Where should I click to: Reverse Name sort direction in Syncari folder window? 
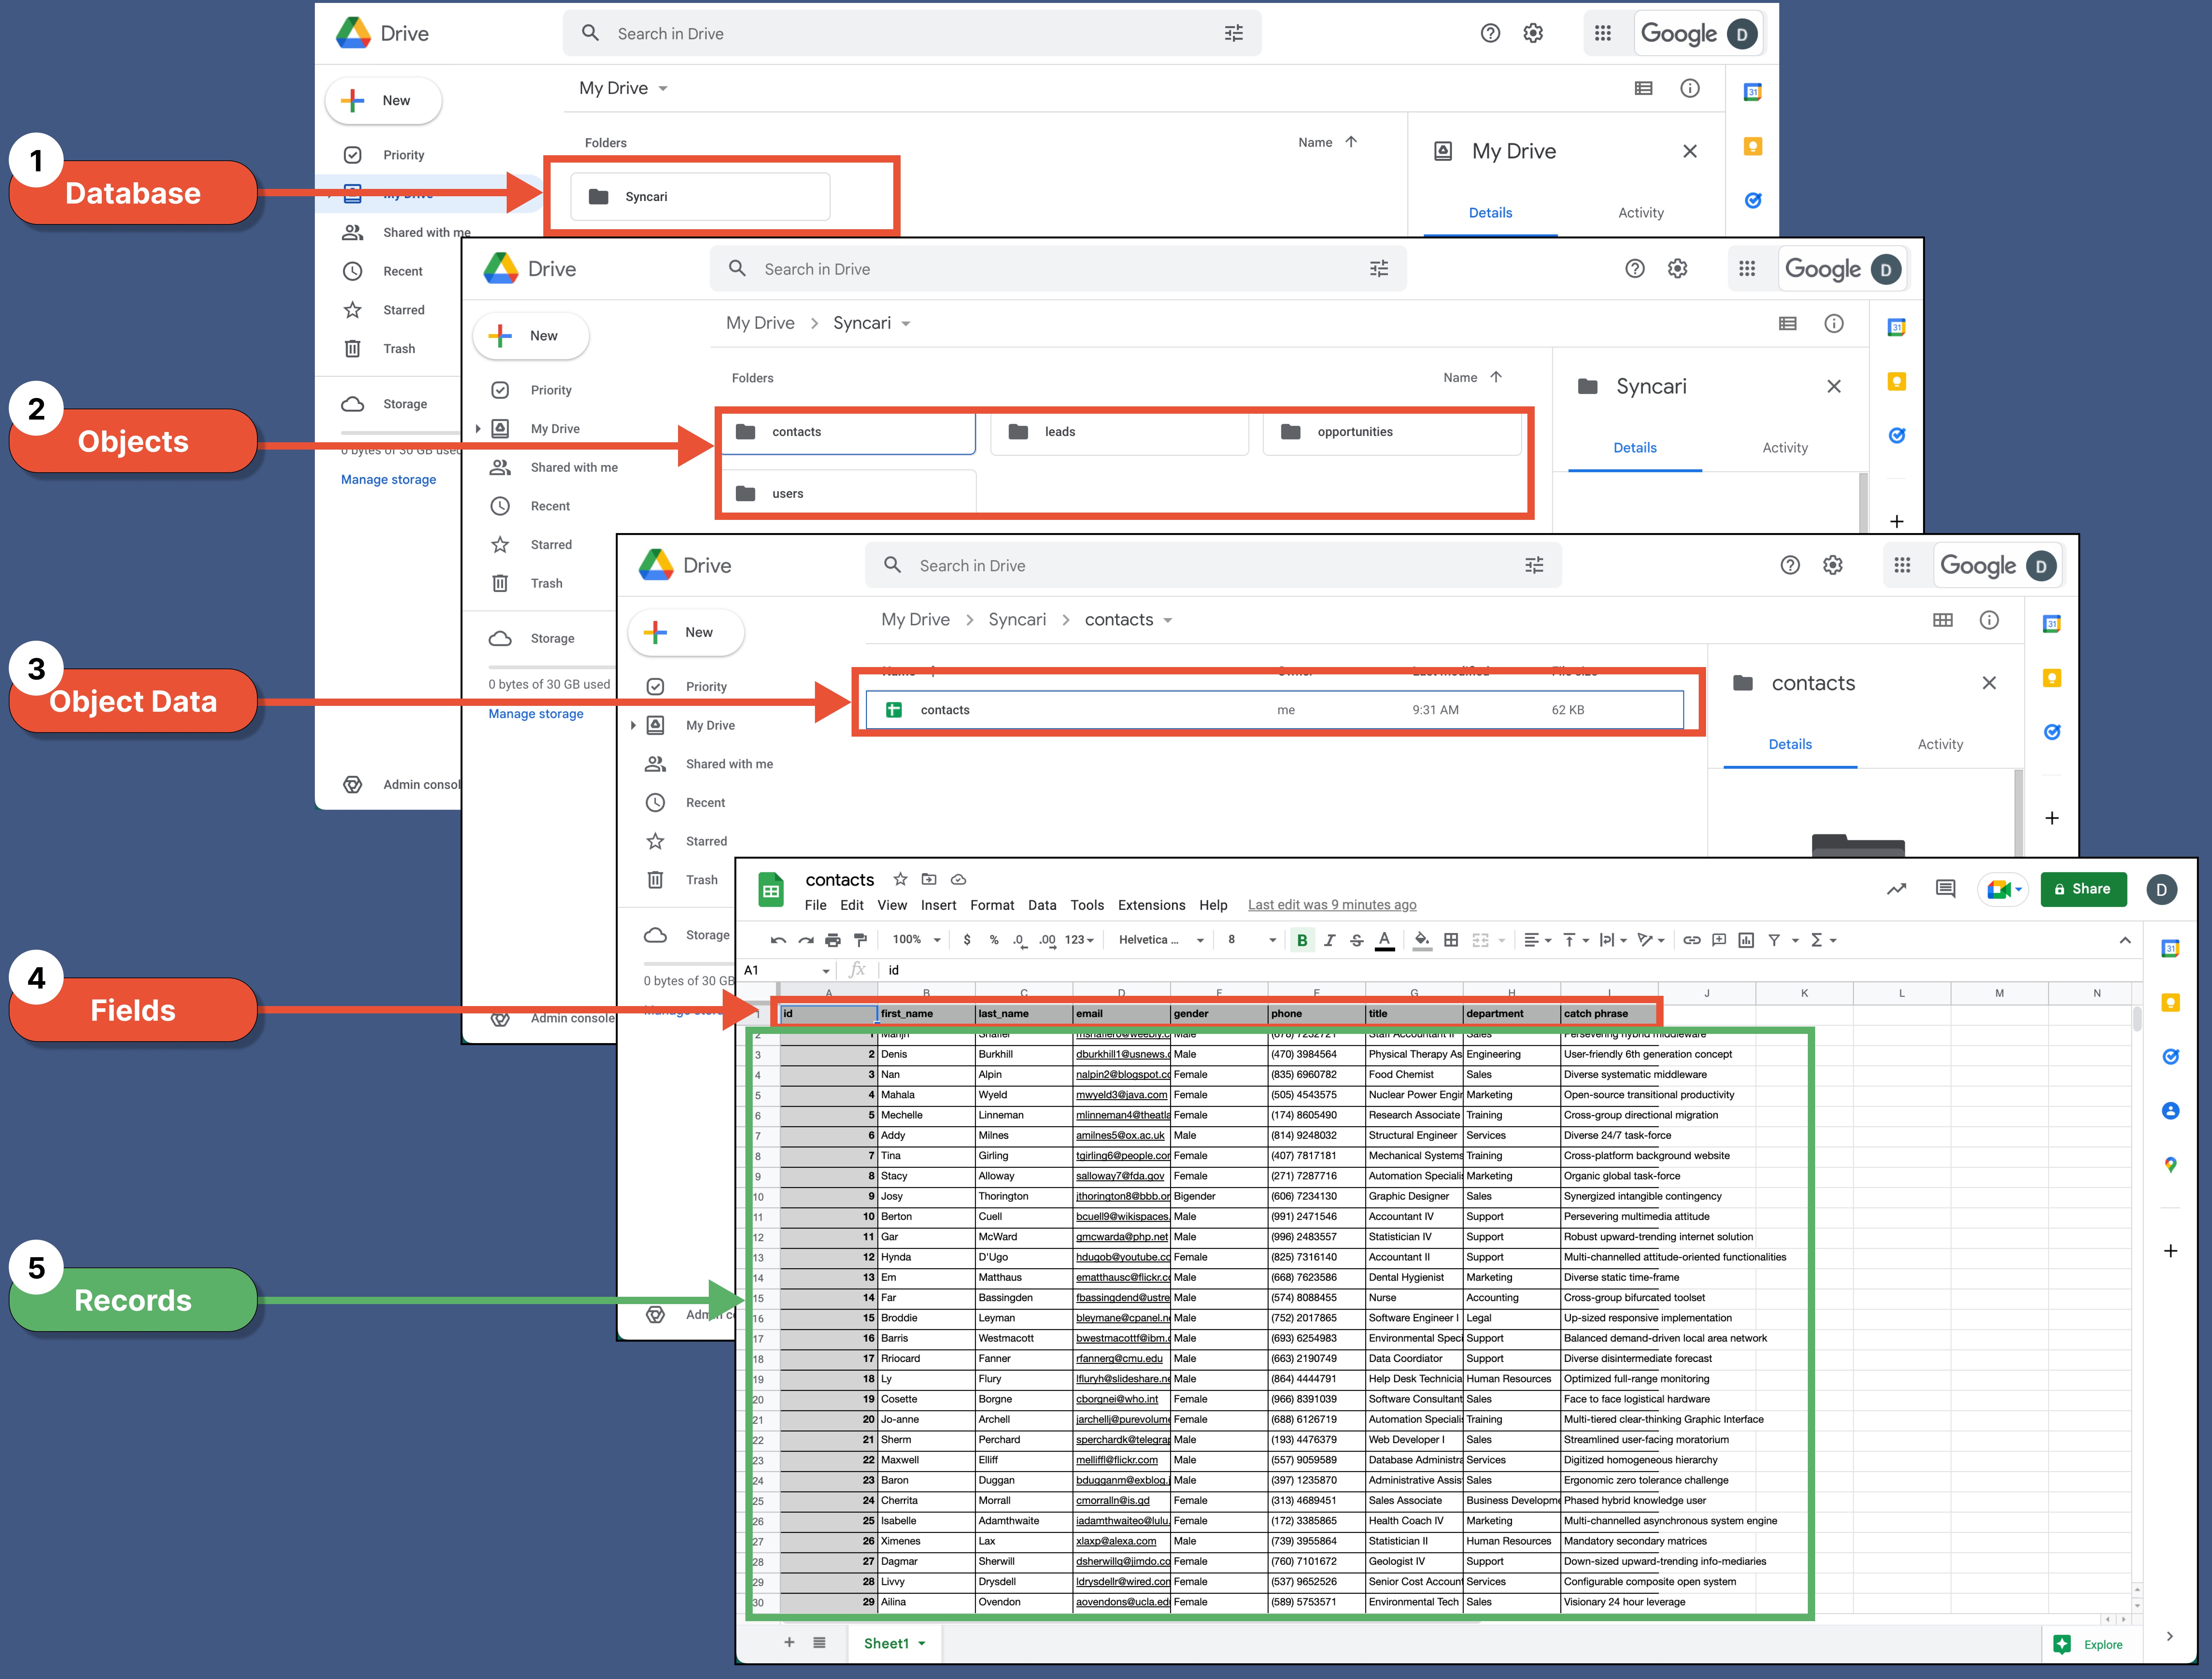[x=1496, y=377]
